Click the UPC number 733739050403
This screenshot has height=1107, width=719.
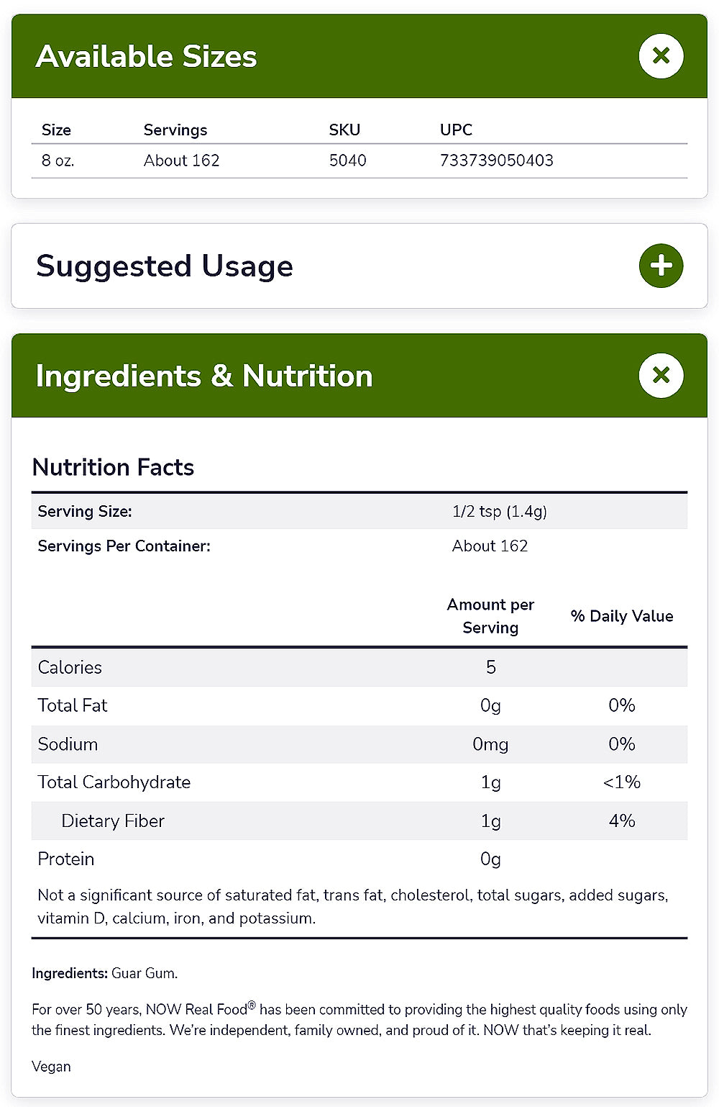tap(496, 161)
